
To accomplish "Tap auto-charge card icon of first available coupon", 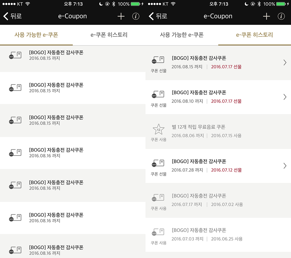I will coord(15,55).
